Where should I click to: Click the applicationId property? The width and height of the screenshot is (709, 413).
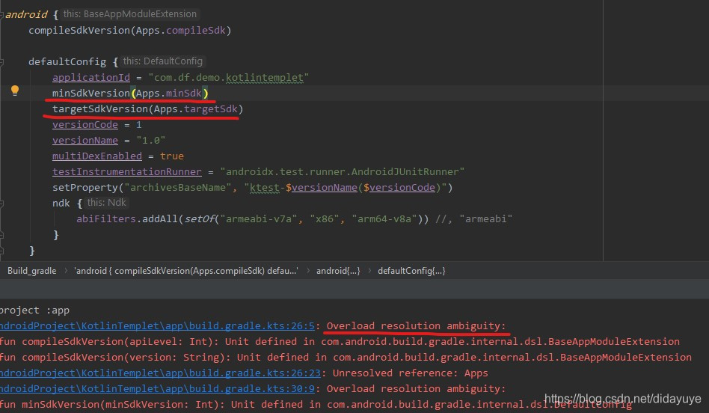(x=91, y=77)
